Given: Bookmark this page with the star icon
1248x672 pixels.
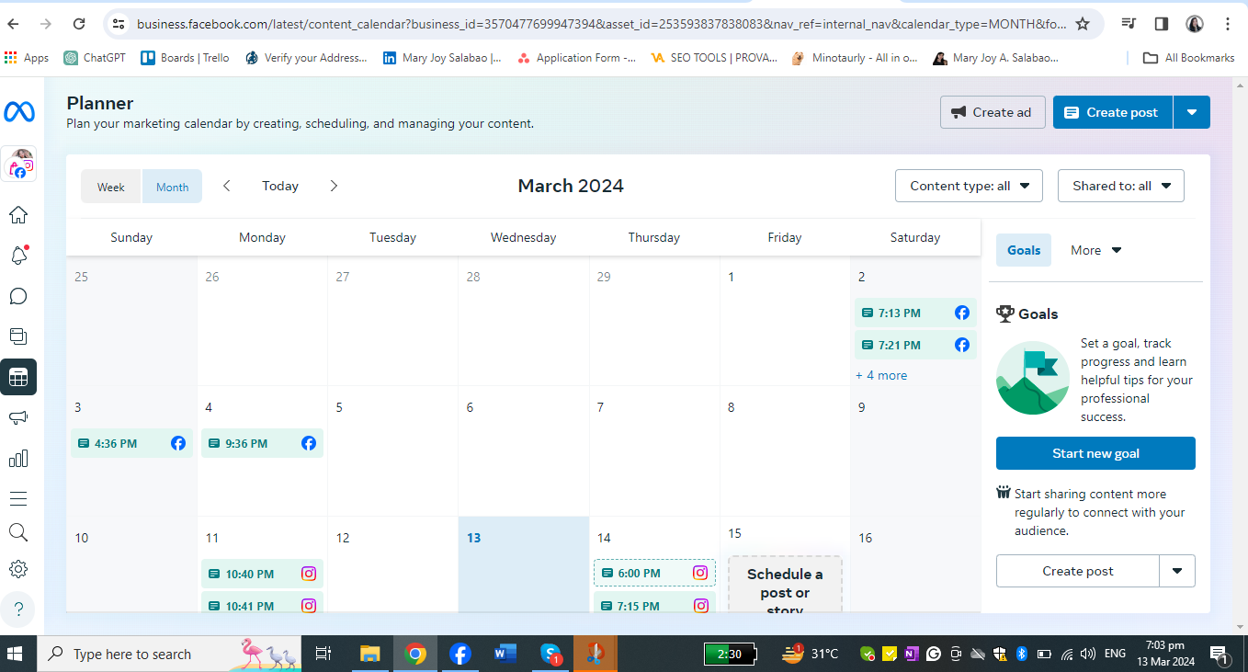Looking at the screenshot, I should (x=1083, y=24).
